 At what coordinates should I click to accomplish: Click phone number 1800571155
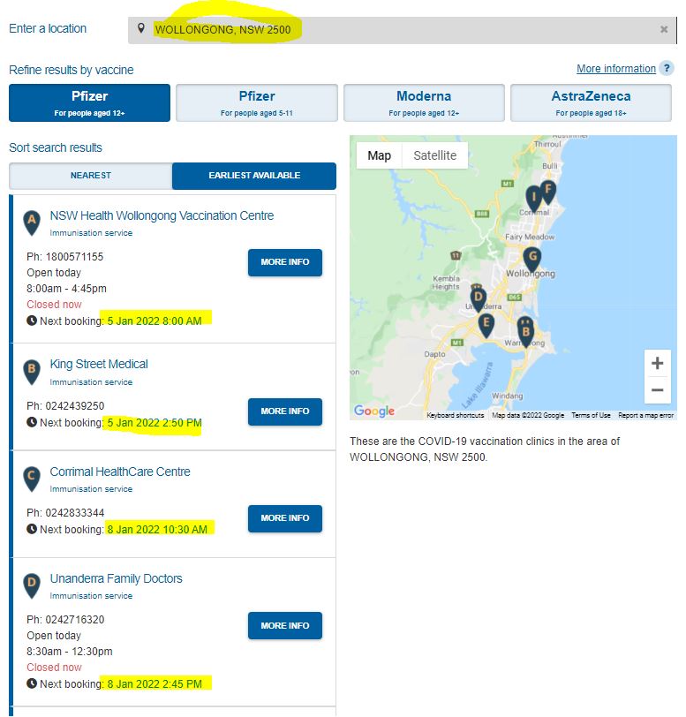click(74, 257)
